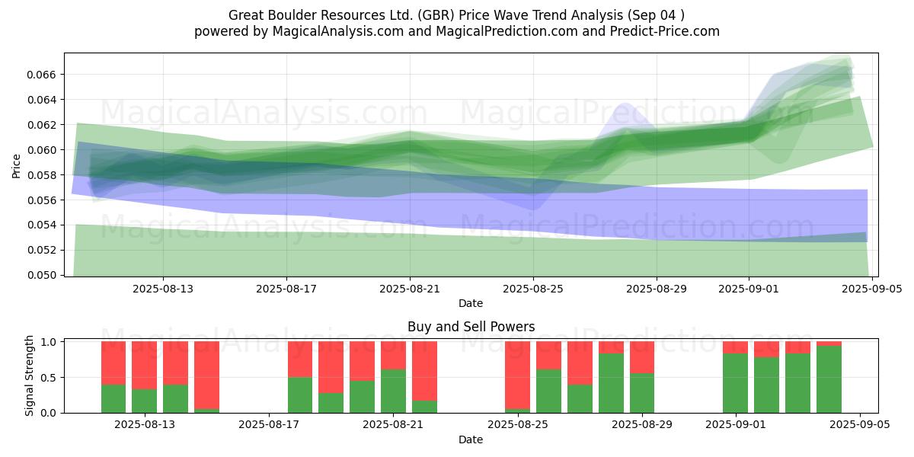
Task: Click the 0.054 price tick label
Action: (x=43, y=225)
